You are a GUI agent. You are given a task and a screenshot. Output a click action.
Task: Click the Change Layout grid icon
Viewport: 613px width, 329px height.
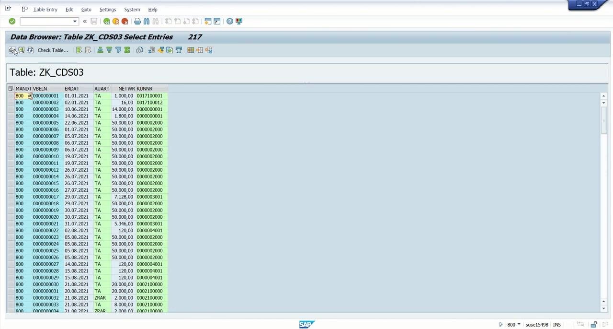(x=191, y=50)
